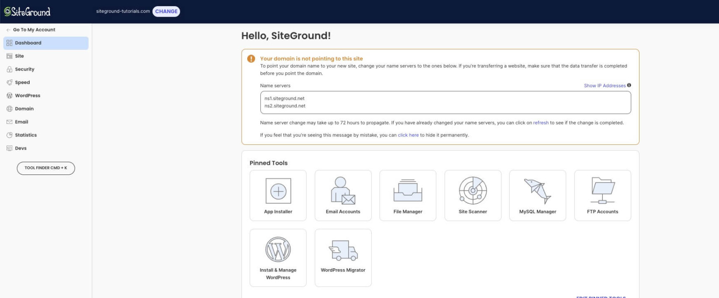The image size is (719, 298).
Task: Click inside the name servers box
Action: pos(446,102)
